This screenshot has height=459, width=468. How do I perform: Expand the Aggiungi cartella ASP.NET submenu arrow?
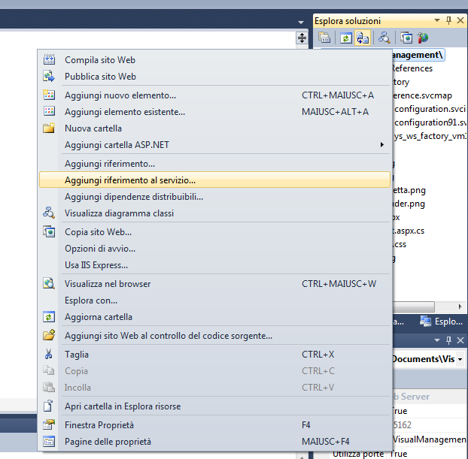[x=381, y=144]
